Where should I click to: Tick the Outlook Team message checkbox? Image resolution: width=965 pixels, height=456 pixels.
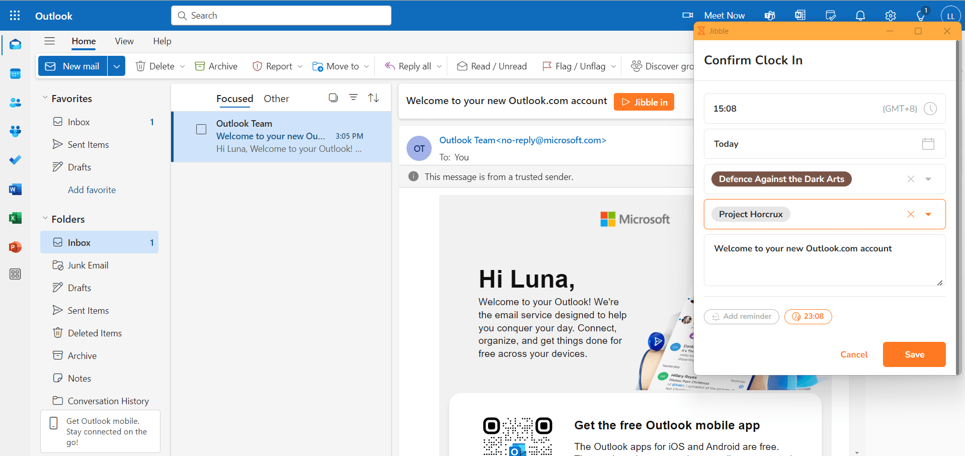click(201, 129)
